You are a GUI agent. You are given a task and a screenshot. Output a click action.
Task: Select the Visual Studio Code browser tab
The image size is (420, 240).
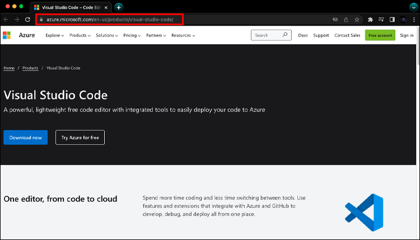70,7
